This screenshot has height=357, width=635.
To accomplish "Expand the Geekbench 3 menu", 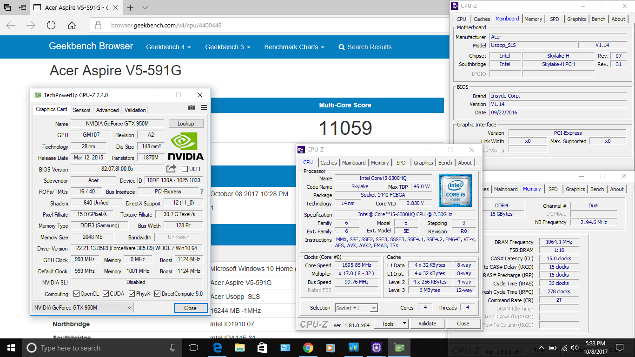I will (228, 47).
